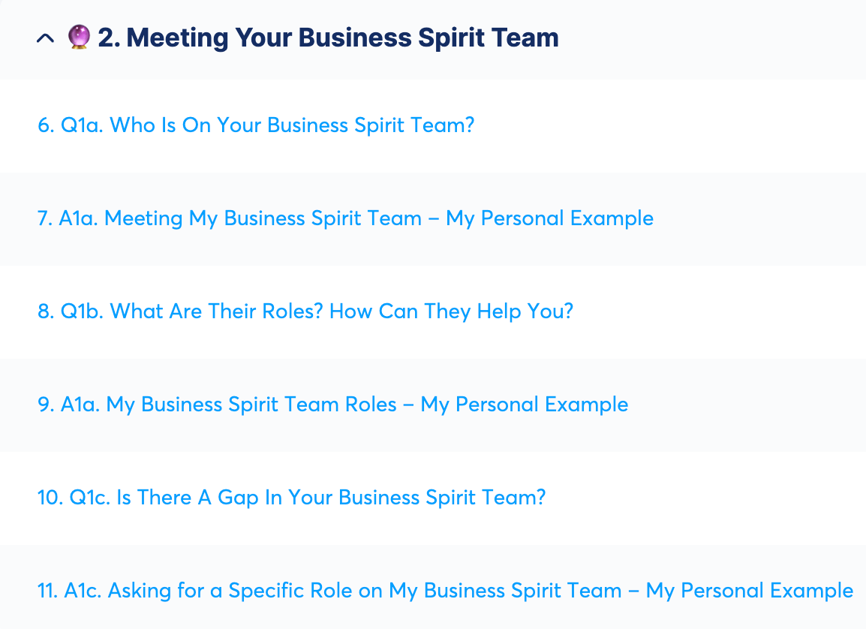Click the section 2 heading title text
This screenshot has width=866, height=629.
(328, 38)
